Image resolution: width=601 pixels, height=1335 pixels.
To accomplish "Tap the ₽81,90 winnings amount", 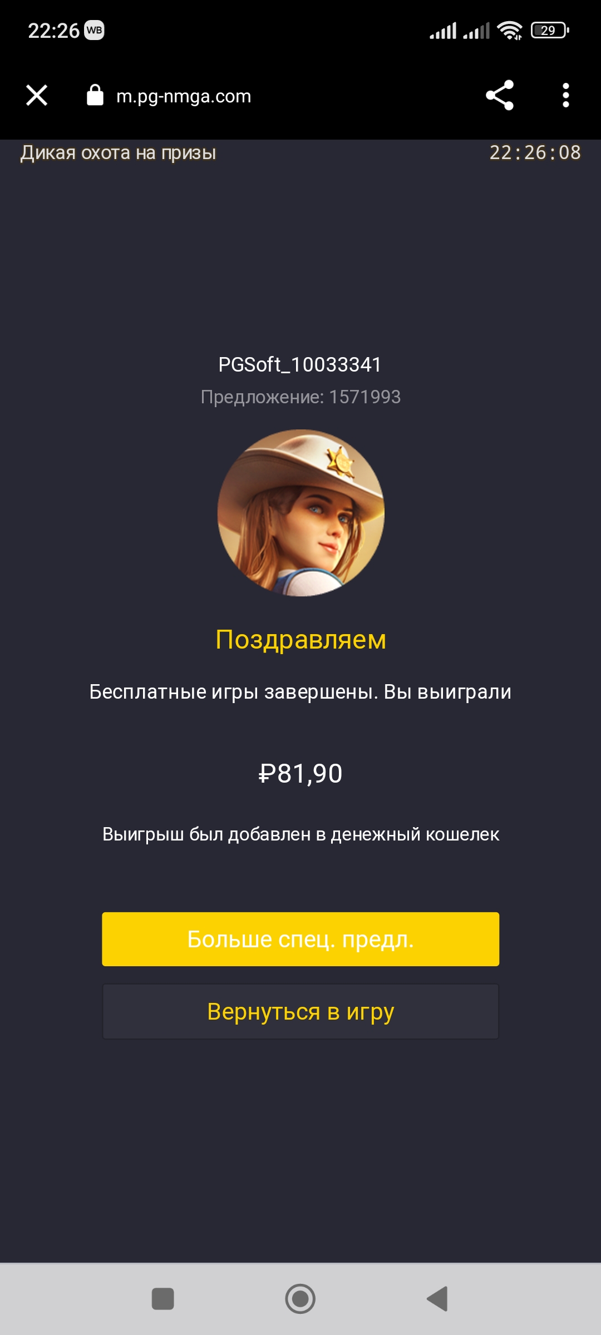I will point(300,773).
